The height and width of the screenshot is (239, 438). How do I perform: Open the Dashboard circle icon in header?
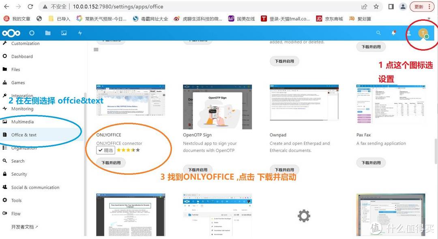pyautogui.click(x=32, y=33)
